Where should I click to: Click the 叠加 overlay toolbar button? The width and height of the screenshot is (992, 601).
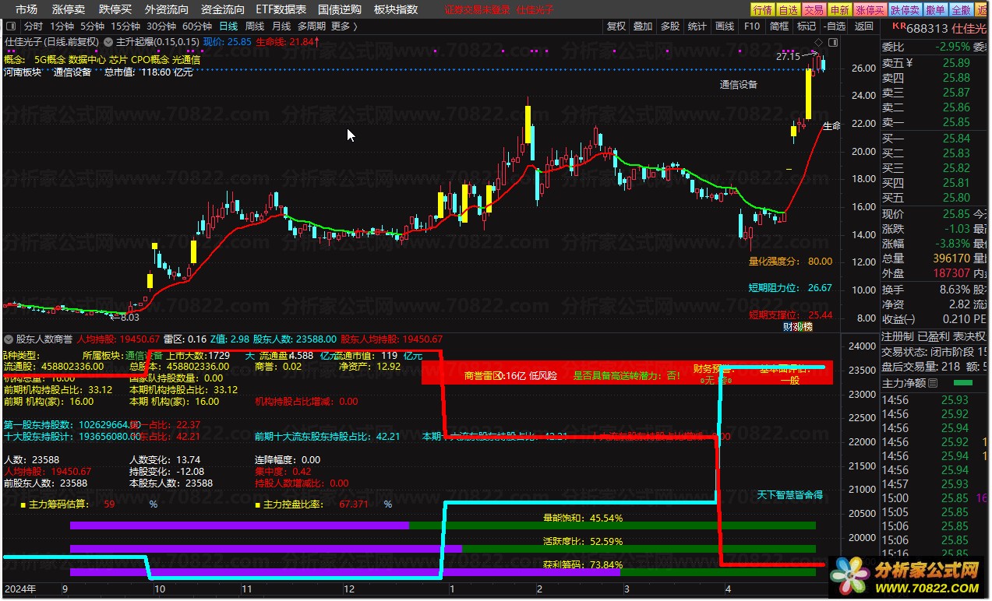[643, 26]
